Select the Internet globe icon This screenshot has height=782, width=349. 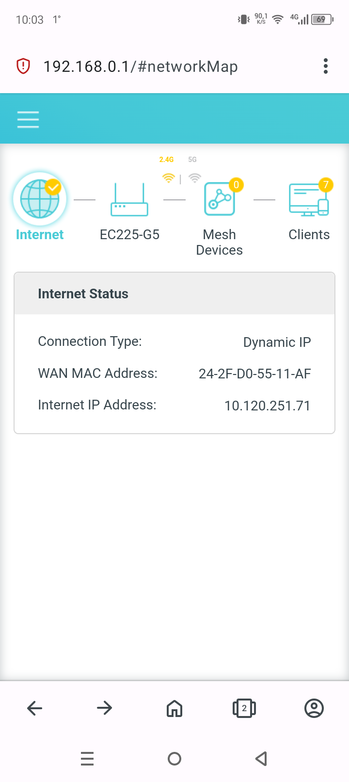pyautogui.click(x=40, y=199)
